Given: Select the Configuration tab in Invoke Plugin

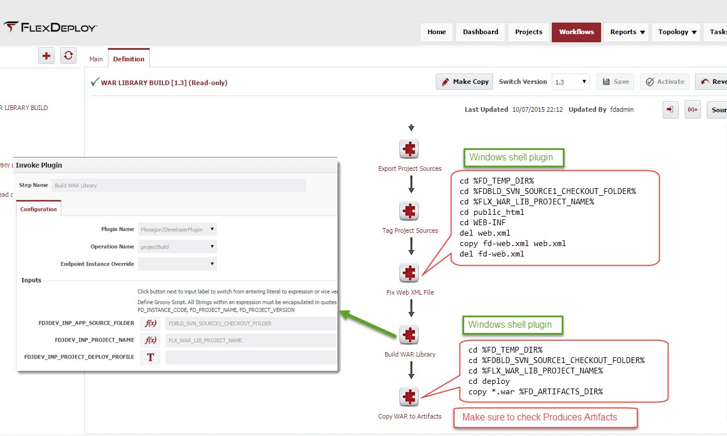Looking at the screenshot, I should click(39, 209).
